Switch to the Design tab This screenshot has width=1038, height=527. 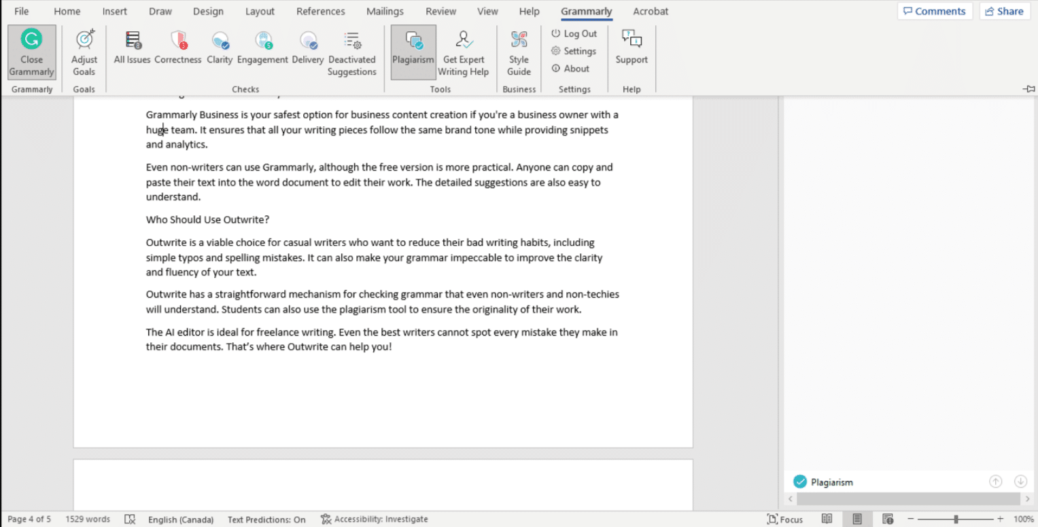pyautogui.click(x=208, y=11)
